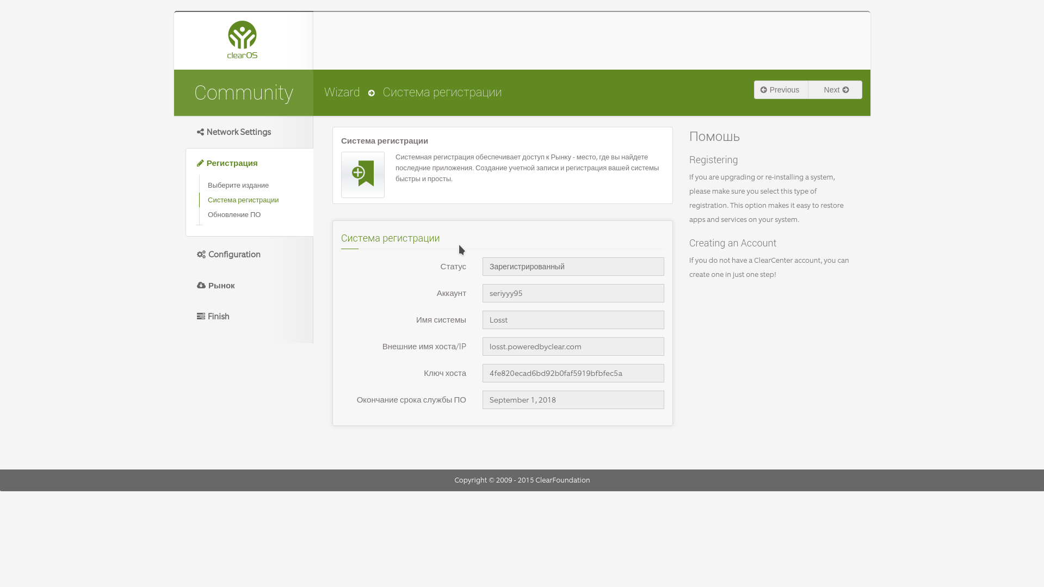The image size is (1044, 587).
Task: Click the Registering help subheading
Action: coord(713,160)
